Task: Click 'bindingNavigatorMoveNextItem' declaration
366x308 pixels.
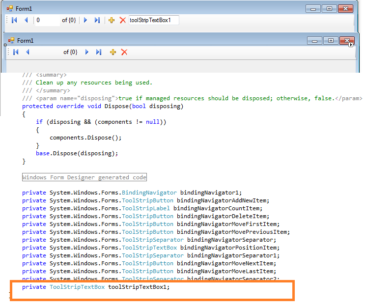Action: click(x=149, y=263)
